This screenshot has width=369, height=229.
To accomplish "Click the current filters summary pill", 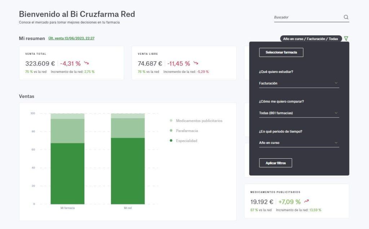I will pos(311,39).
